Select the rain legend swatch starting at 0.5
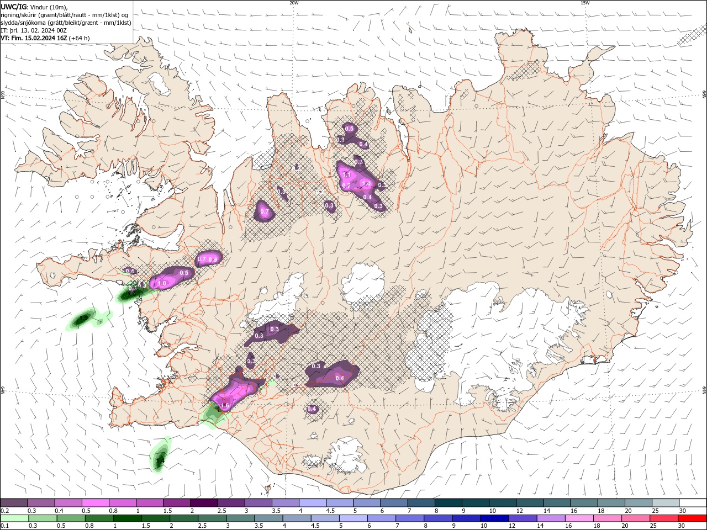This screenshot has width=707, height=530. [x=71, y=518]
